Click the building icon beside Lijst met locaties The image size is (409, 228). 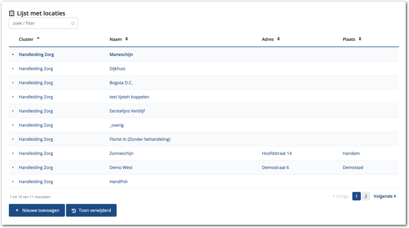tap(12, 13)
